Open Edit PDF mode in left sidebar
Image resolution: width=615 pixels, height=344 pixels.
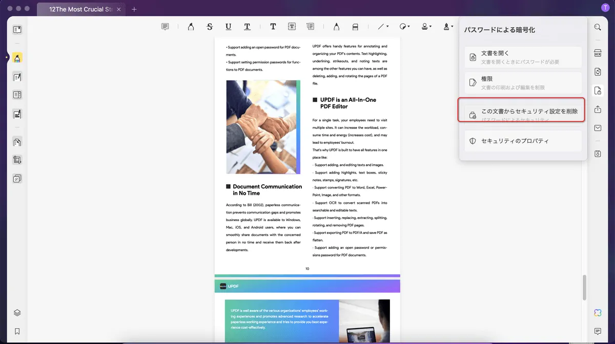tap(17, 77)
